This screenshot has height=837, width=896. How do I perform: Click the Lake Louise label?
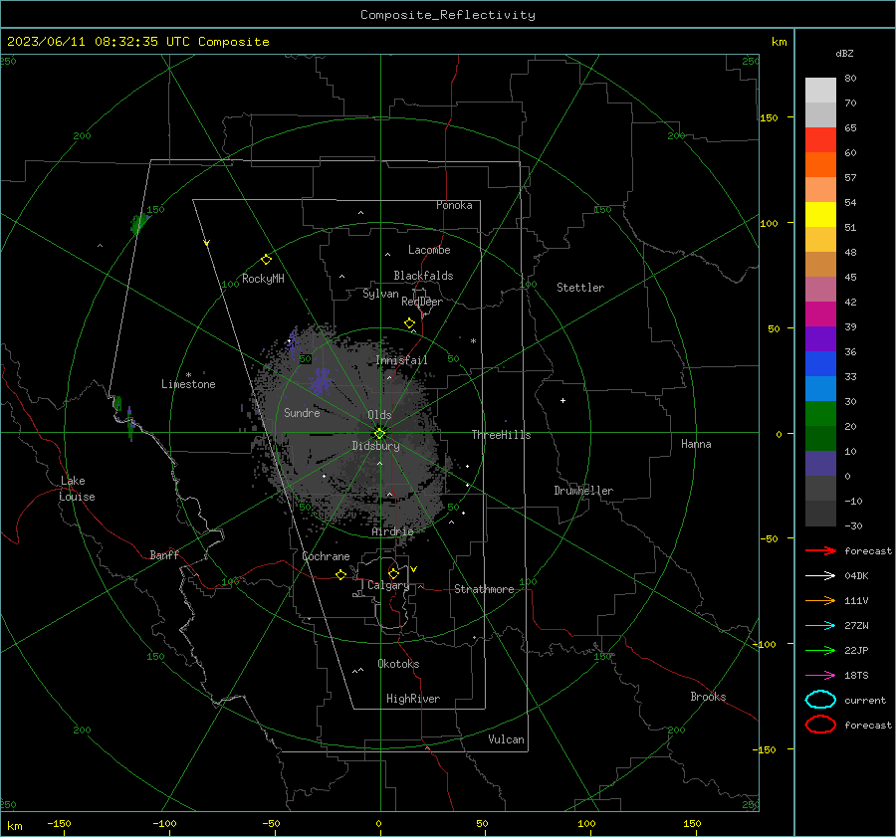77,489
